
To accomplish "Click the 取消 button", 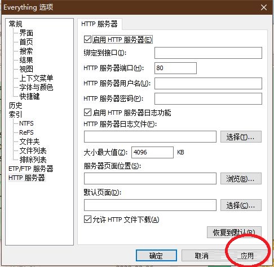I will click(202, 256).
